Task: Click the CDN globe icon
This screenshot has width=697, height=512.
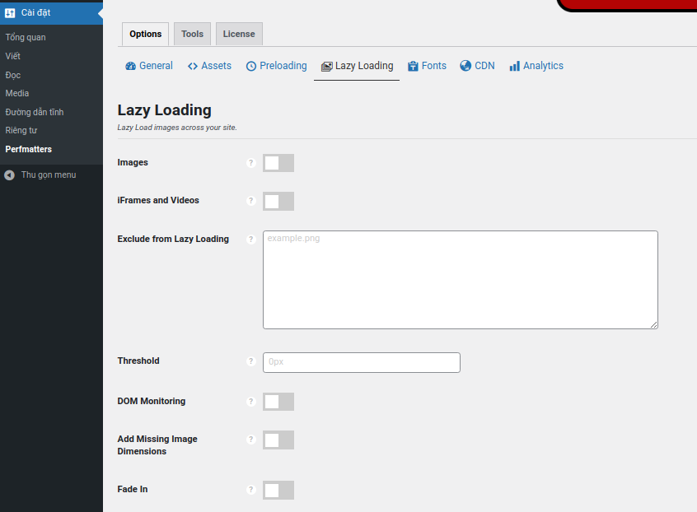Action: click(465, 66)
